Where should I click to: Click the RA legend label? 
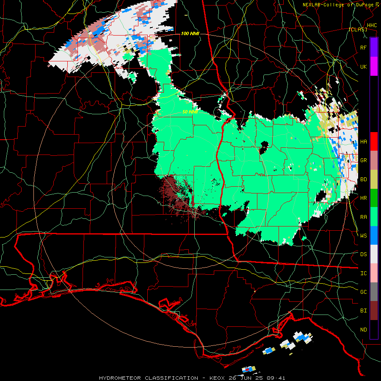coord(363,217)
